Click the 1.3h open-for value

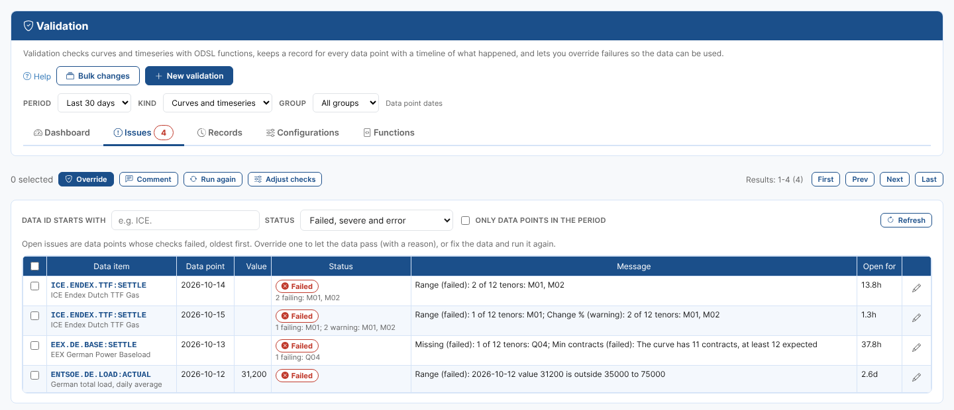(869, 315)
